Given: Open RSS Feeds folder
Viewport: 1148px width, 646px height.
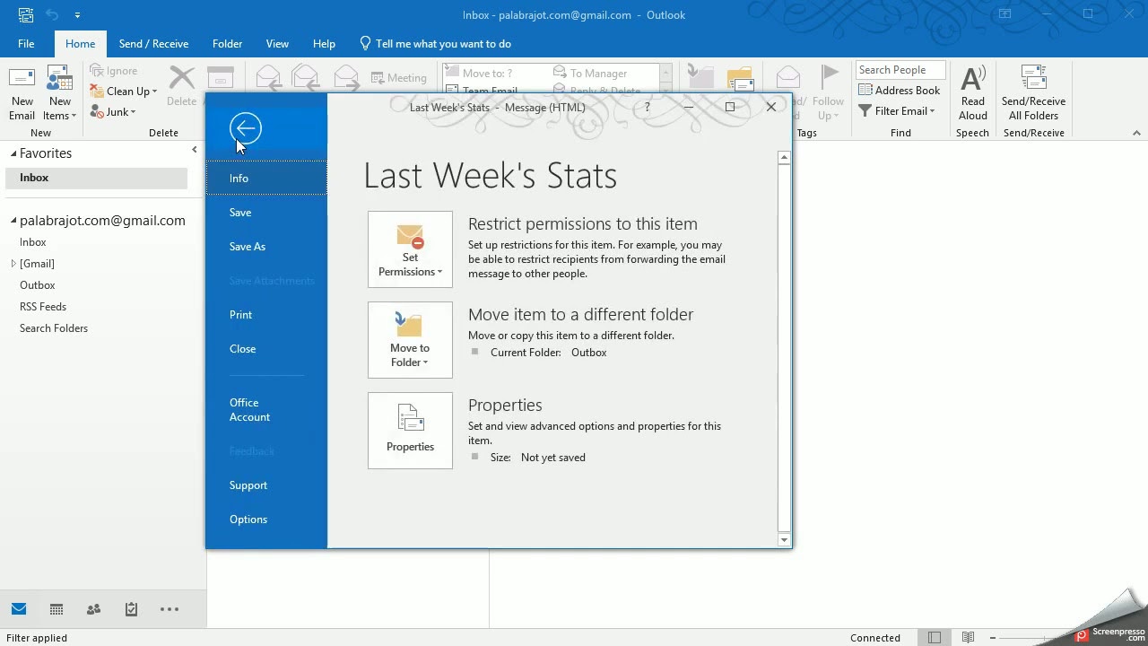Looking at the screenshot, I should [x=43, y=307].
